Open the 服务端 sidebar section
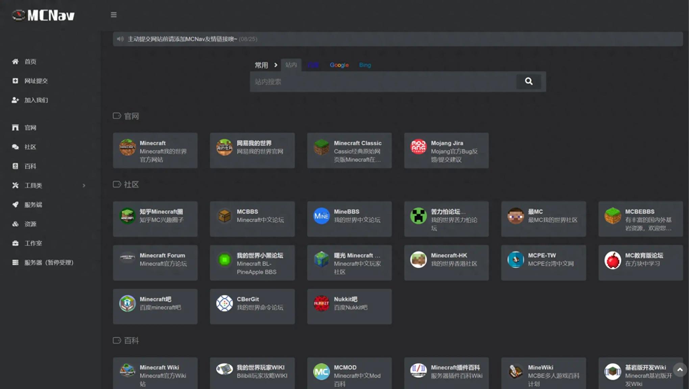 coord(33,205)
